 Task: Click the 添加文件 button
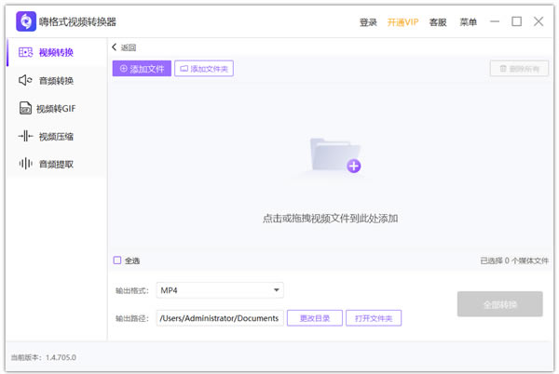(x=142, y=68)
